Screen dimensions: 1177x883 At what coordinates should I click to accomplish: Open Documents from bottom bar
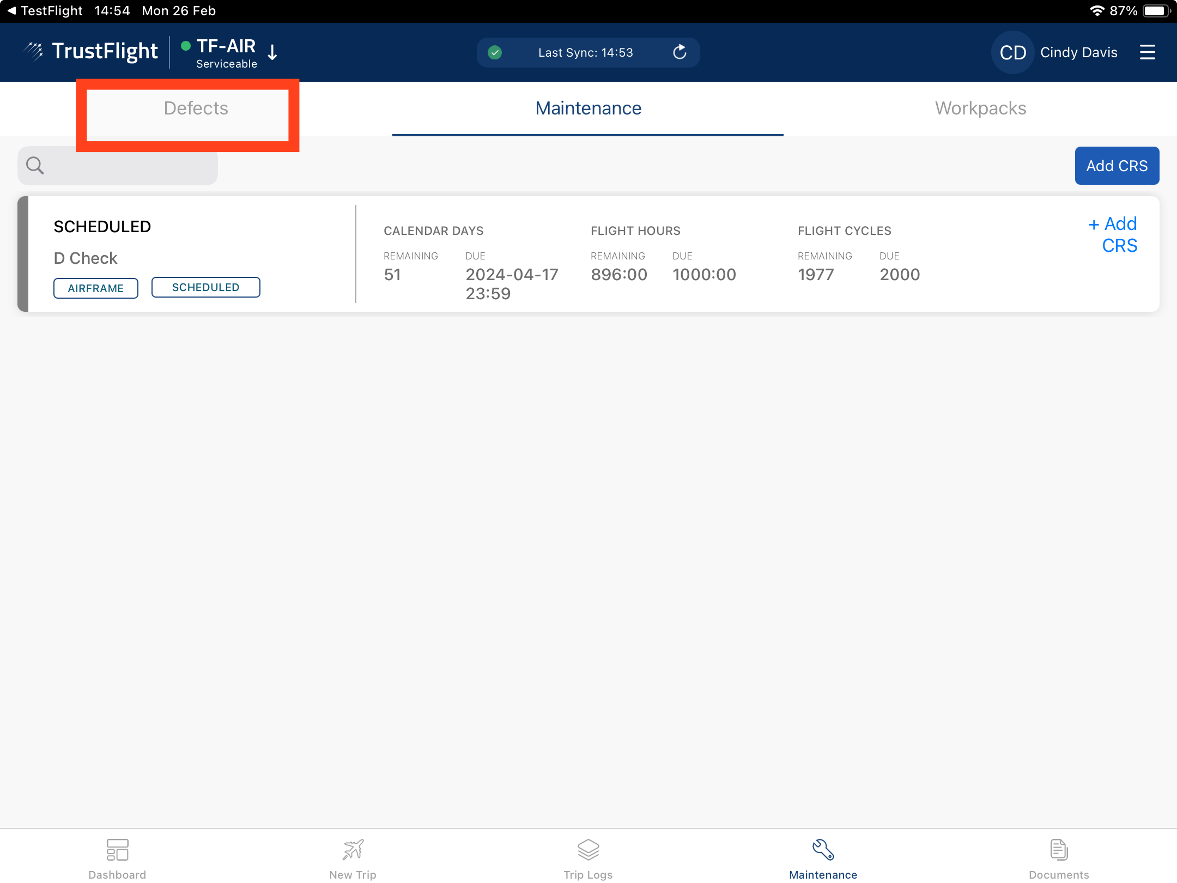(x=1058, y=858)
